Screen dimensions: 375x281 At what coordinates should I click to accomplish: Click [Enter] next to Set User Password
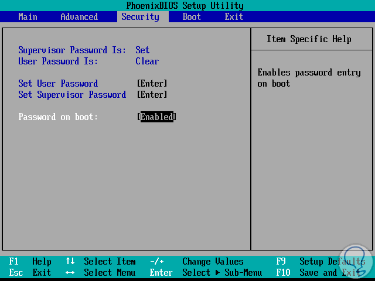[152, 83]
